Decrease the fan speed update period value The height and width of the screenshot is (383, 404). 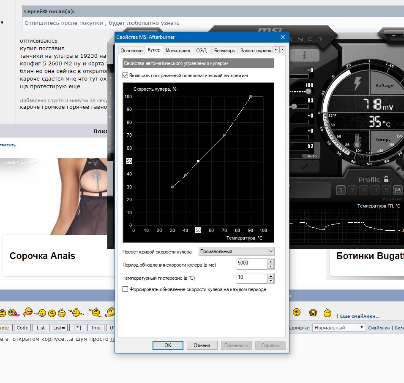pos(270,267)
